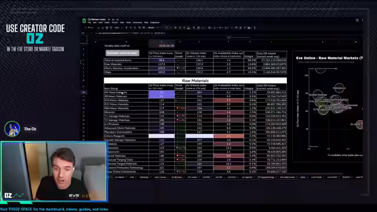Open the font family dropdown in toolbar
Screen dimensions: 377x212
tap(153, 28)
